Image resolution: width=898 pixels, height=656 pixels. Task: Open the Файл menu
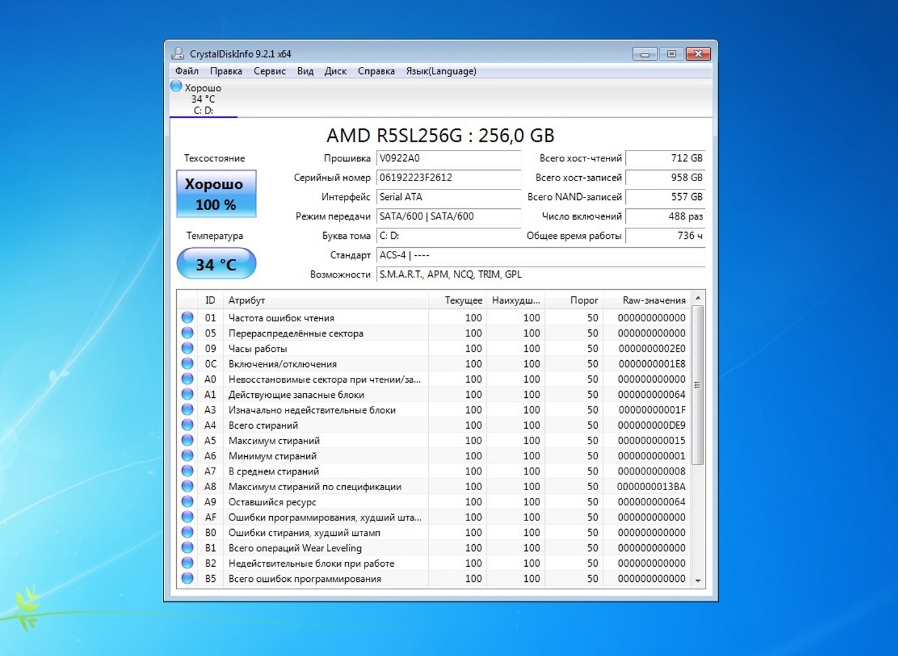coord(187,71)
